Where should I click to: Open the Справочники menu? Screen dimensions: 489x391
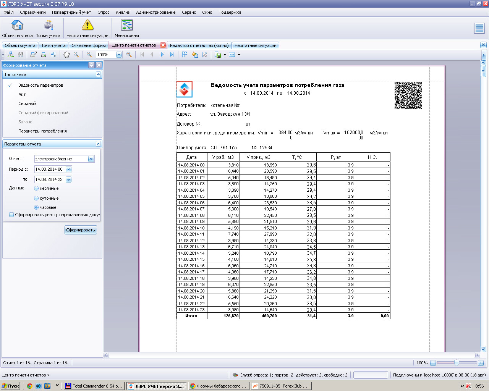[33, 12]
